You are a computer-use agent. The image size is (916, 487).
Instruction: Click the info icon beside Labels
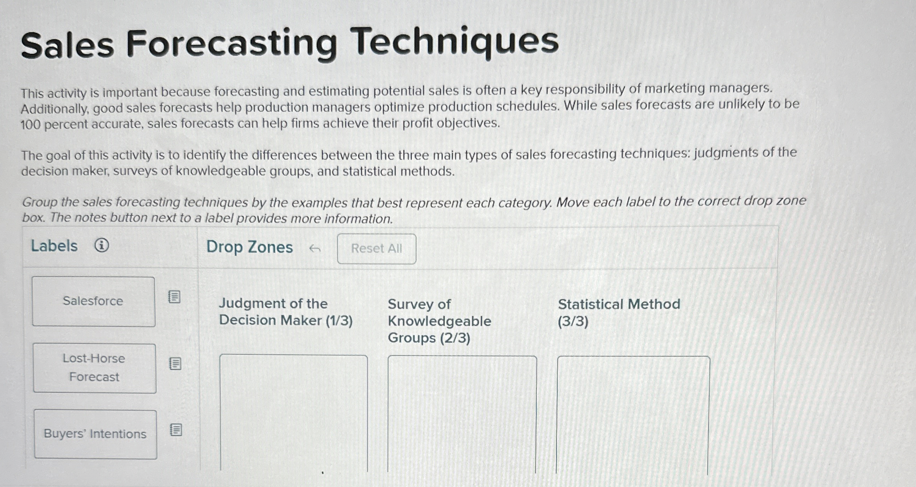click(x=102, y=246)
